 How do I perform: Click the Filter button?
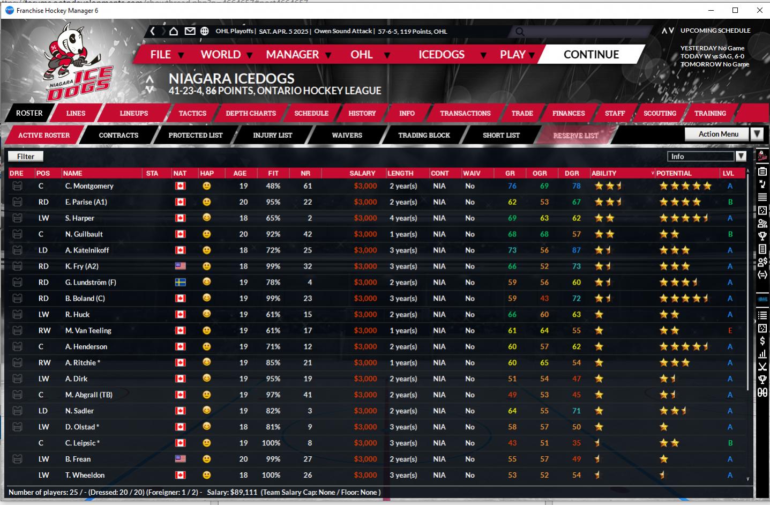tap(26, 157)
